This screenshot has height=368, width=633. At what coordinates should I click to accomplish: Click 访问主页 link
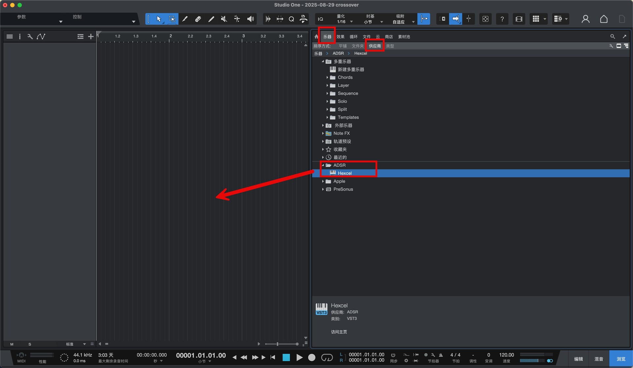pos(339,332)
